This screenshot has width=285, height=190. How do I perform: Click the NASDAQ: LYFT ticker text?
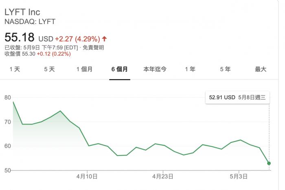click(30, 22)
